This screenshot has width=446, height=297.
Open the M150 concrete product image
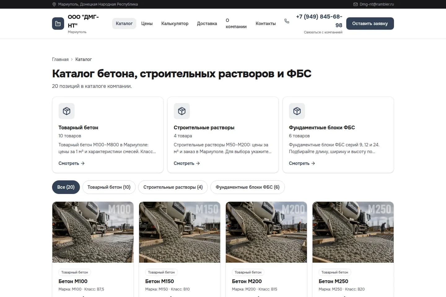click(180, 232)
